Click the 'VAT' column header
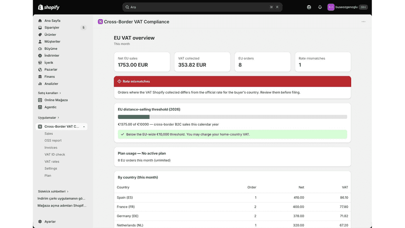Image resolution: width=405 pixels, height=228 pixels. pyautogui.click(x=345, y=187)
